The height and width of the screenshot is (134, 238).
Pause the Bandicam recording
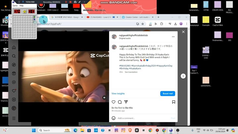pyautogui.click(x=66, y=2)
